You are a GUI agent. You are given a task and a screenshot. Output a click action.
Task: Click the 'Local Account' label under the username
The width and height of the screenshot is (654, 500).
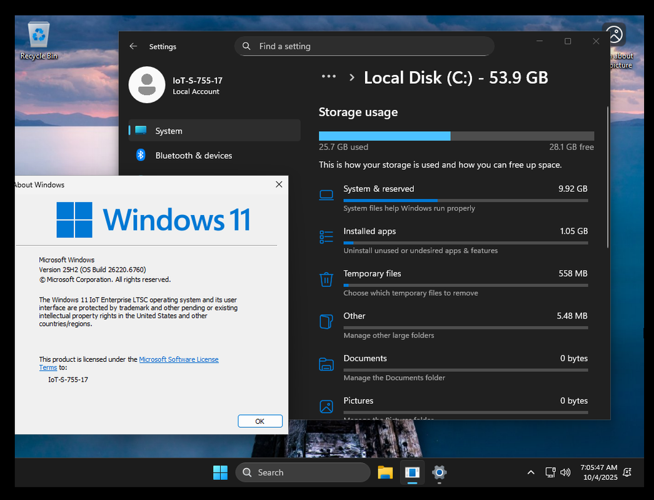tap(196, 91)
